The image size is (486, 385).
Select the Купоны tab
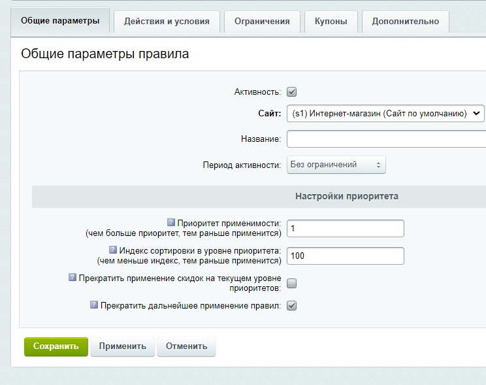331,22
